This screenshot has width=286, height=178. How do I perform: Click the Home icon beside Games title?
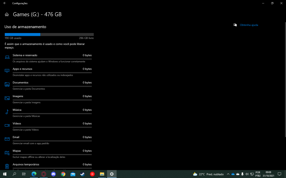point(7,15)
